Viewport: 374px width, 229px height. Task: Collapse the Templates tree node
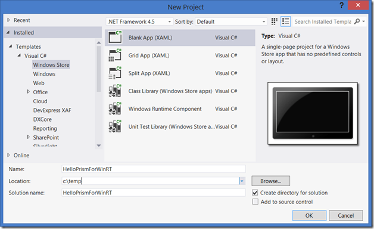tap(11, 47)
